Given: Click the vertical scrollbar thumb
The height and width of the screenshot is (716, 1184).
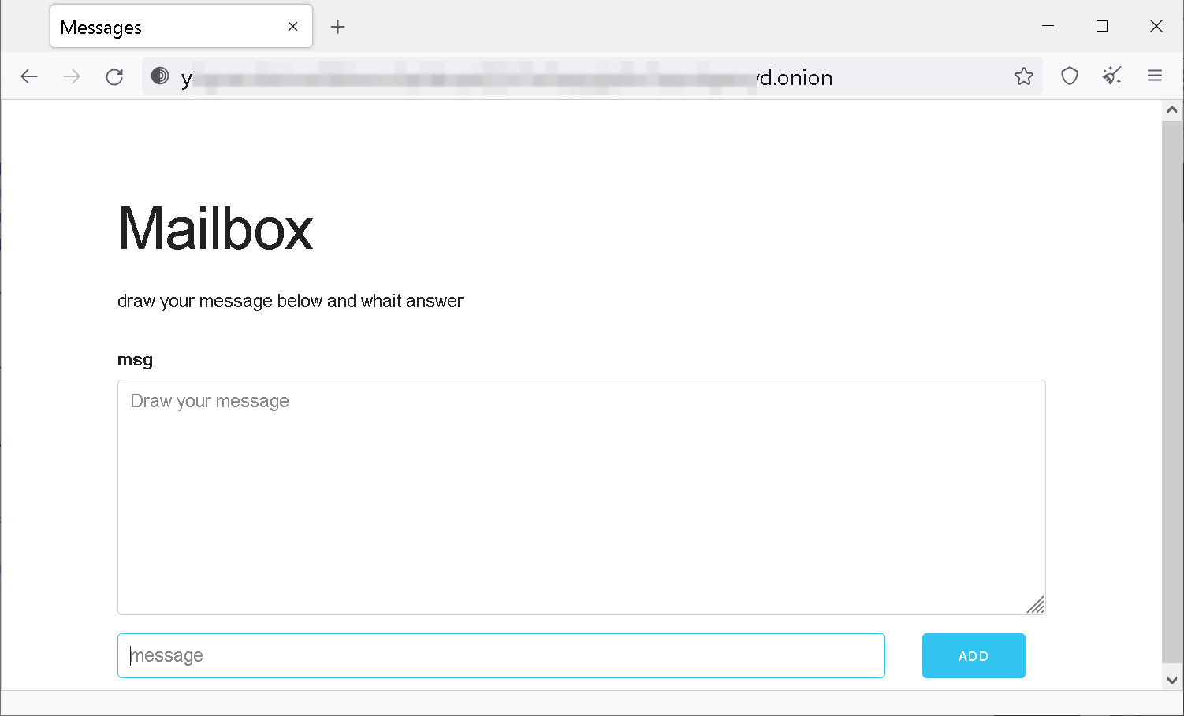Looking at the screenshot, I should point(1172,392).
